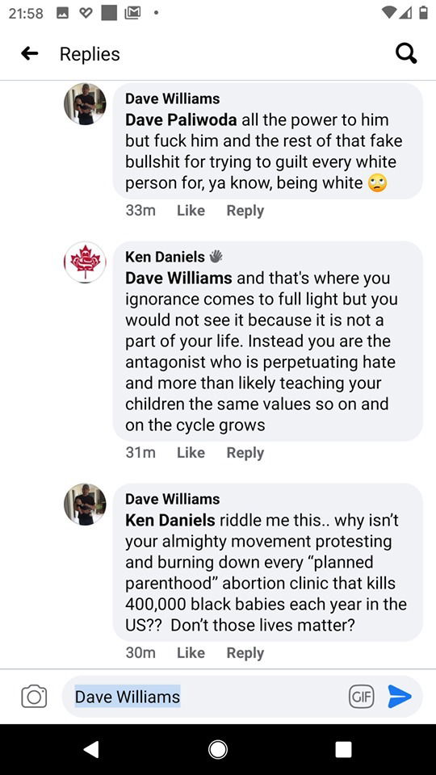Open Dave Williams' avatar on top comment
The image size is (436, 775).
(x=85, y=104)
